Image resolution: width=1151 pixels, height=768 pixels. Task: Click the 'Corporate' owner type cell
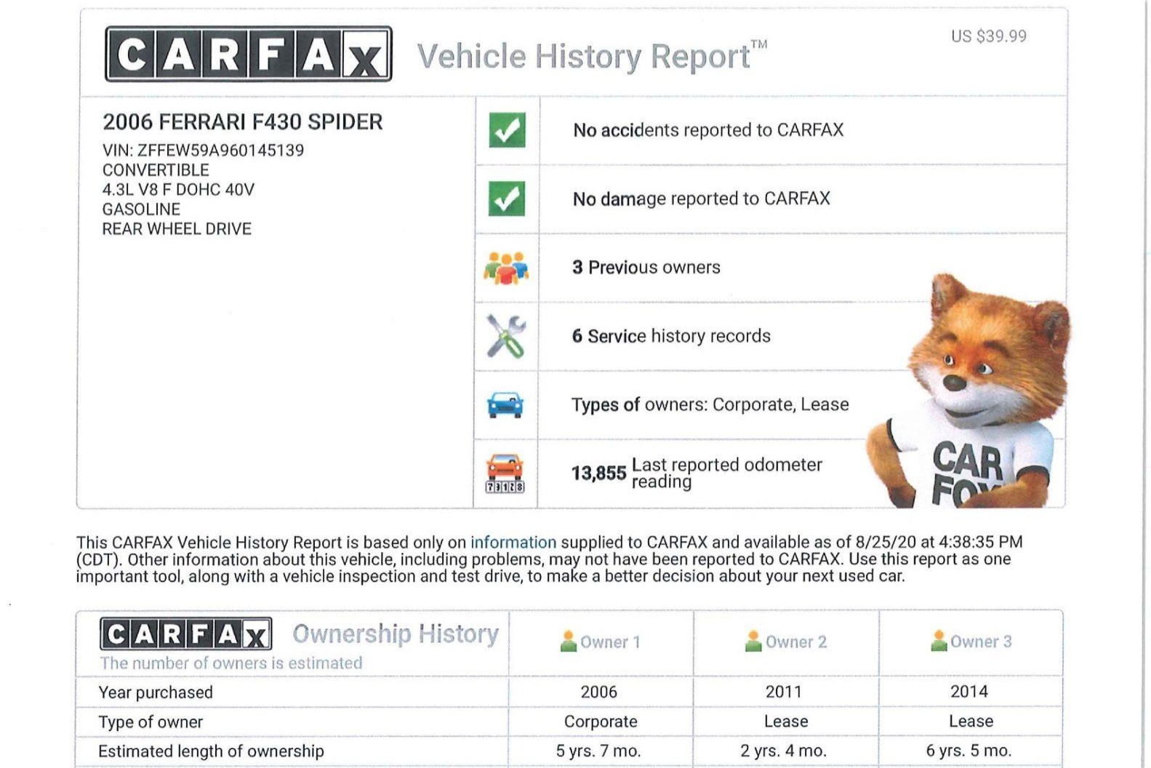coord(601,721)
